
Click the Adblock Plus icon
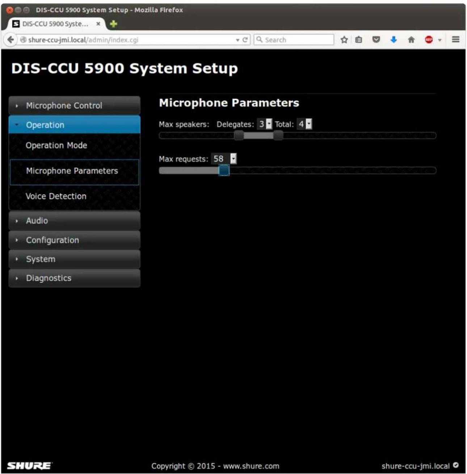pos(429,40)
